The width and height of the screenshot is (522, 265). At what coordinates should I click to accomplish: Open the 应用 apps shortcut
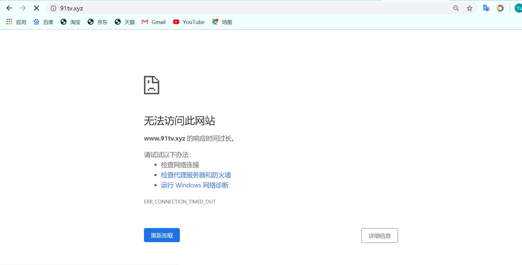[17, 22]
